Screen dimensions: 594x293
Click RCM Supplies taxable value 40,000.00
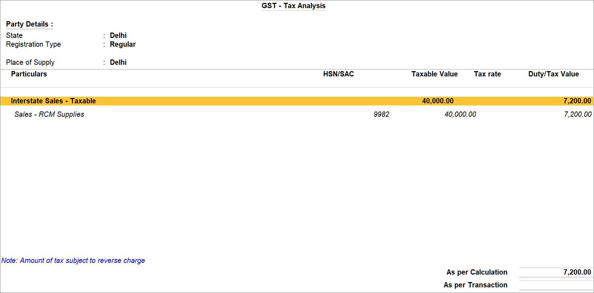pos(460,114)
